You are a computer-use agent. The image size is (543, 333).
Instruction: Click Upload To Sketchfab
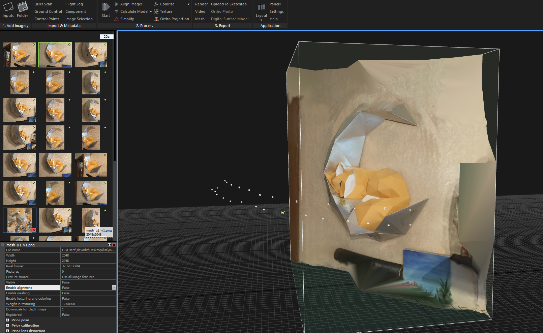tap(229, 4)
